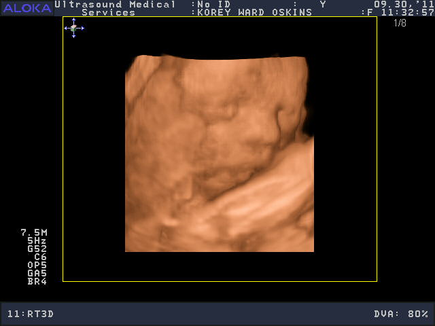The image size is (435, 326).
Task: Click the patient name field in header
Action: (x=254, y=12)
